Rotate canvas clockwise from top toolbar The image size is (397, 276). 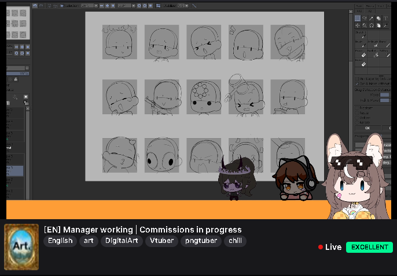[x=145, y=6]
